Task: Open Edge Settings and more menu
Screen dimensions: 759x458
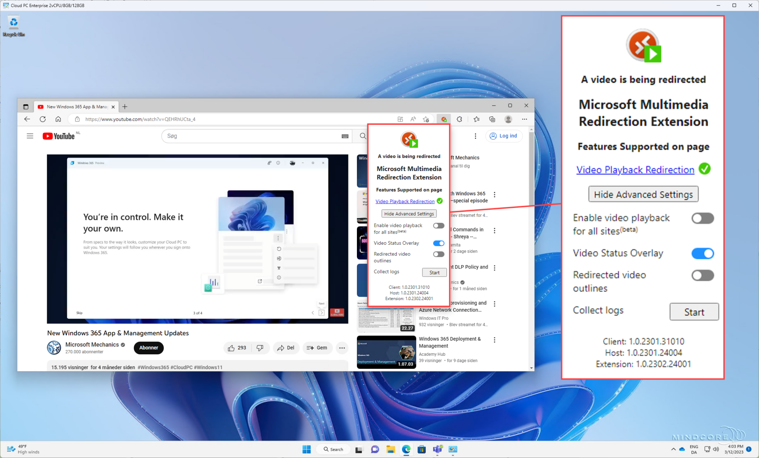Action: click(x=525, y=119)
